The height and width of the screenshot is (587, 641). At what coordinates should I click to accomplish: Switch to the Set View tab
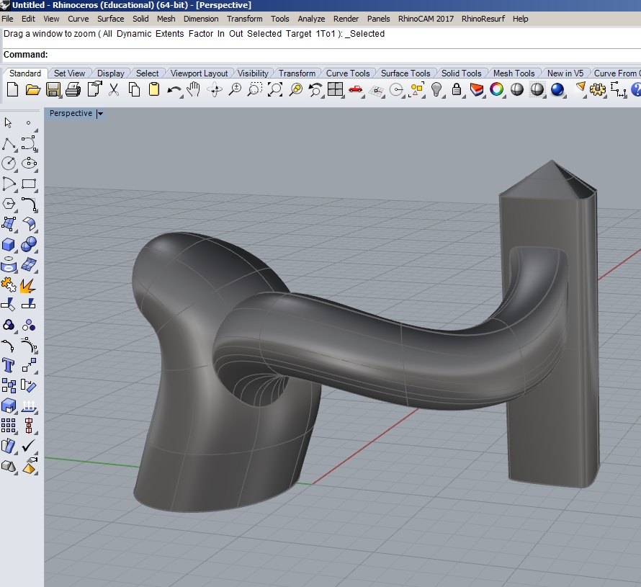click(69, 73)
